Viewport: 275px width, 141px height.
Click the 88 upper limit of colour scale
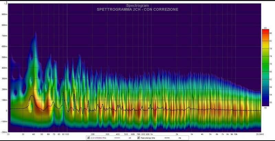pos(265,28)
